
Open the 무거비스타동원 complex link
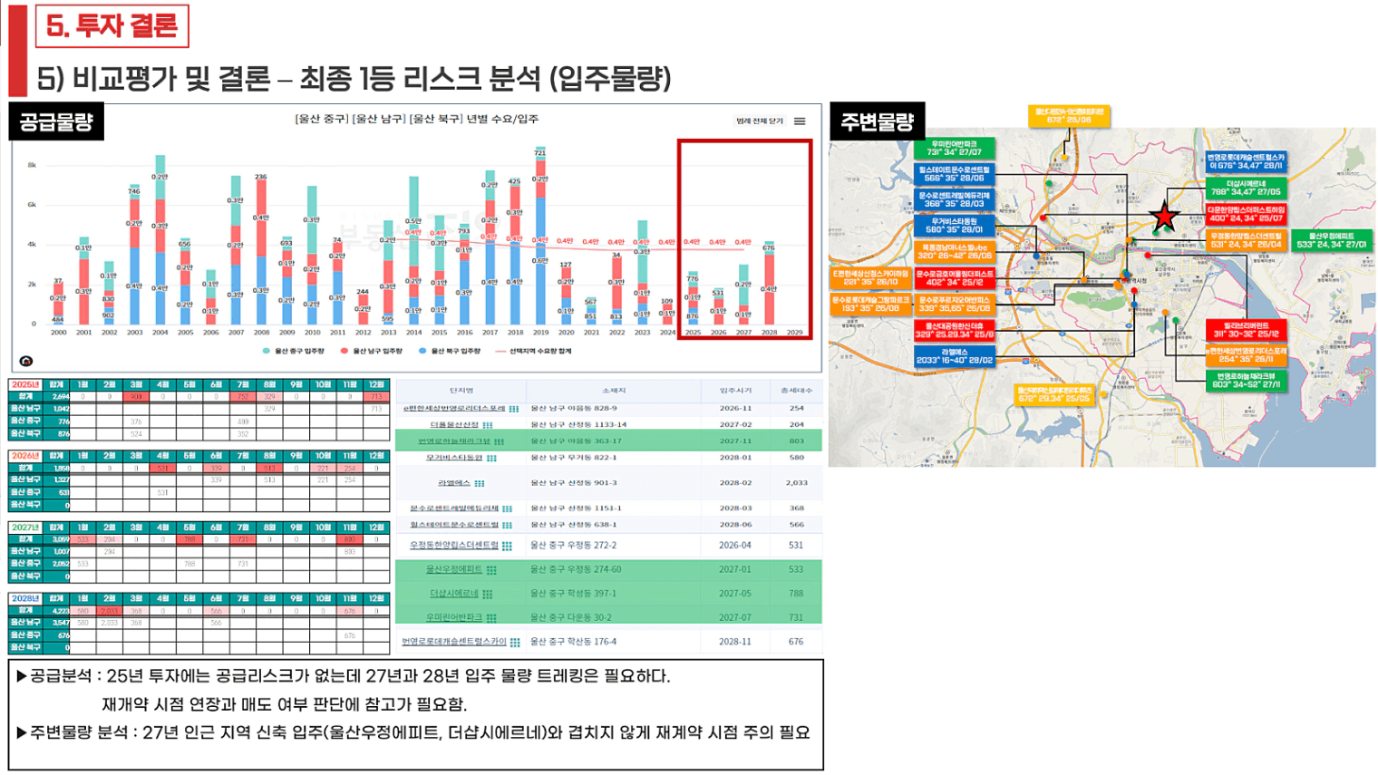(454, 458)
